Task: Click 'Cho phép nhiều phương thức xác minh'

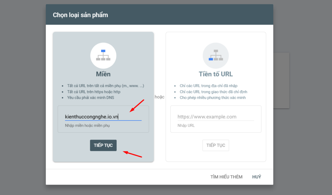Action: pos(213,98)
